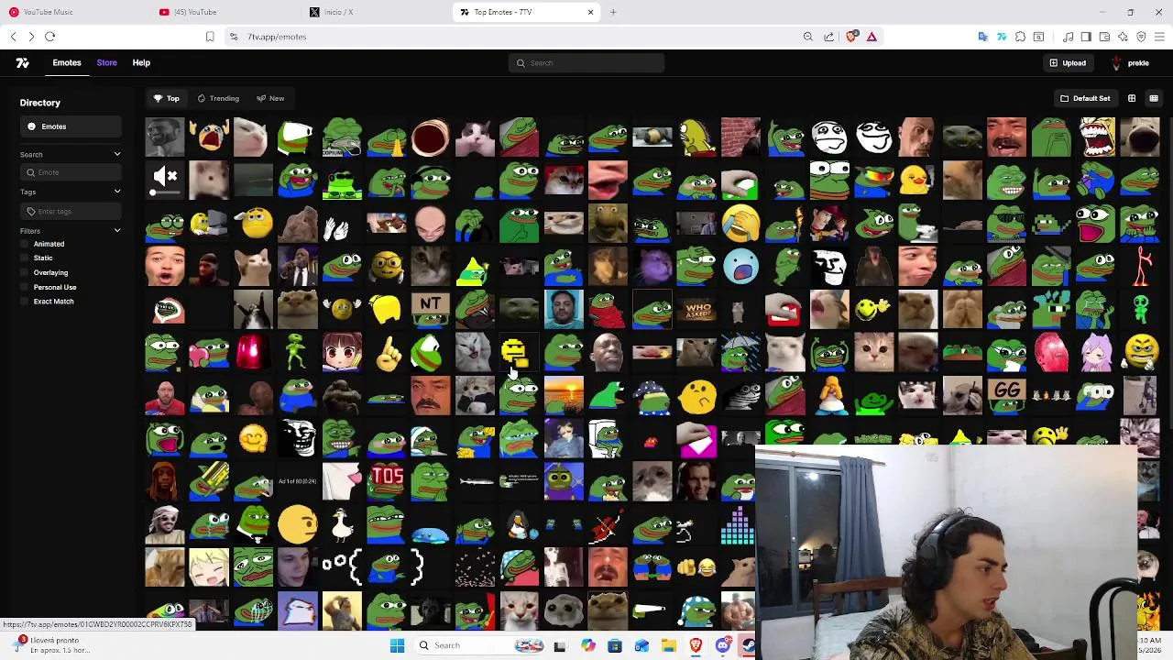The height and width of the screenshot is (660, 1173).
Task: Open Brave VPN shield icon
Action: click(1141, 37)
